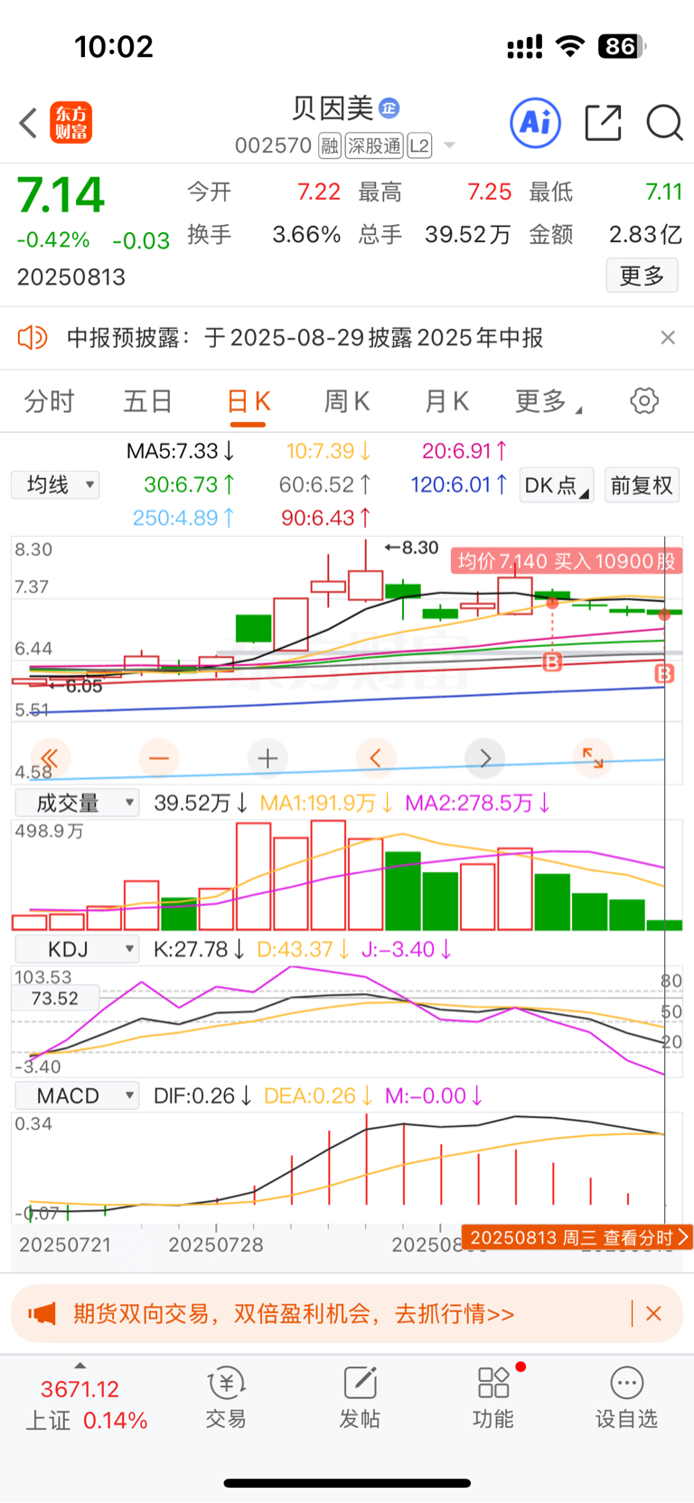The height and width of the screenshot is (1503, 694).
Task: Tap the 金额 2.83亿 value
Action: pyautogui.click(x=645, y=235)
